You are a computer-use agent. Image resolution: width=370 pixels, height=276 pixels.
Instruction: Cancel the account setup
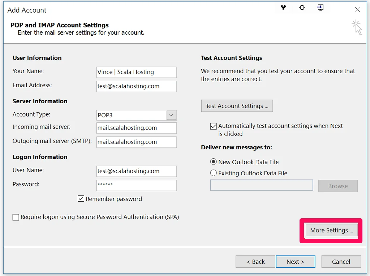tap(341, 262)
